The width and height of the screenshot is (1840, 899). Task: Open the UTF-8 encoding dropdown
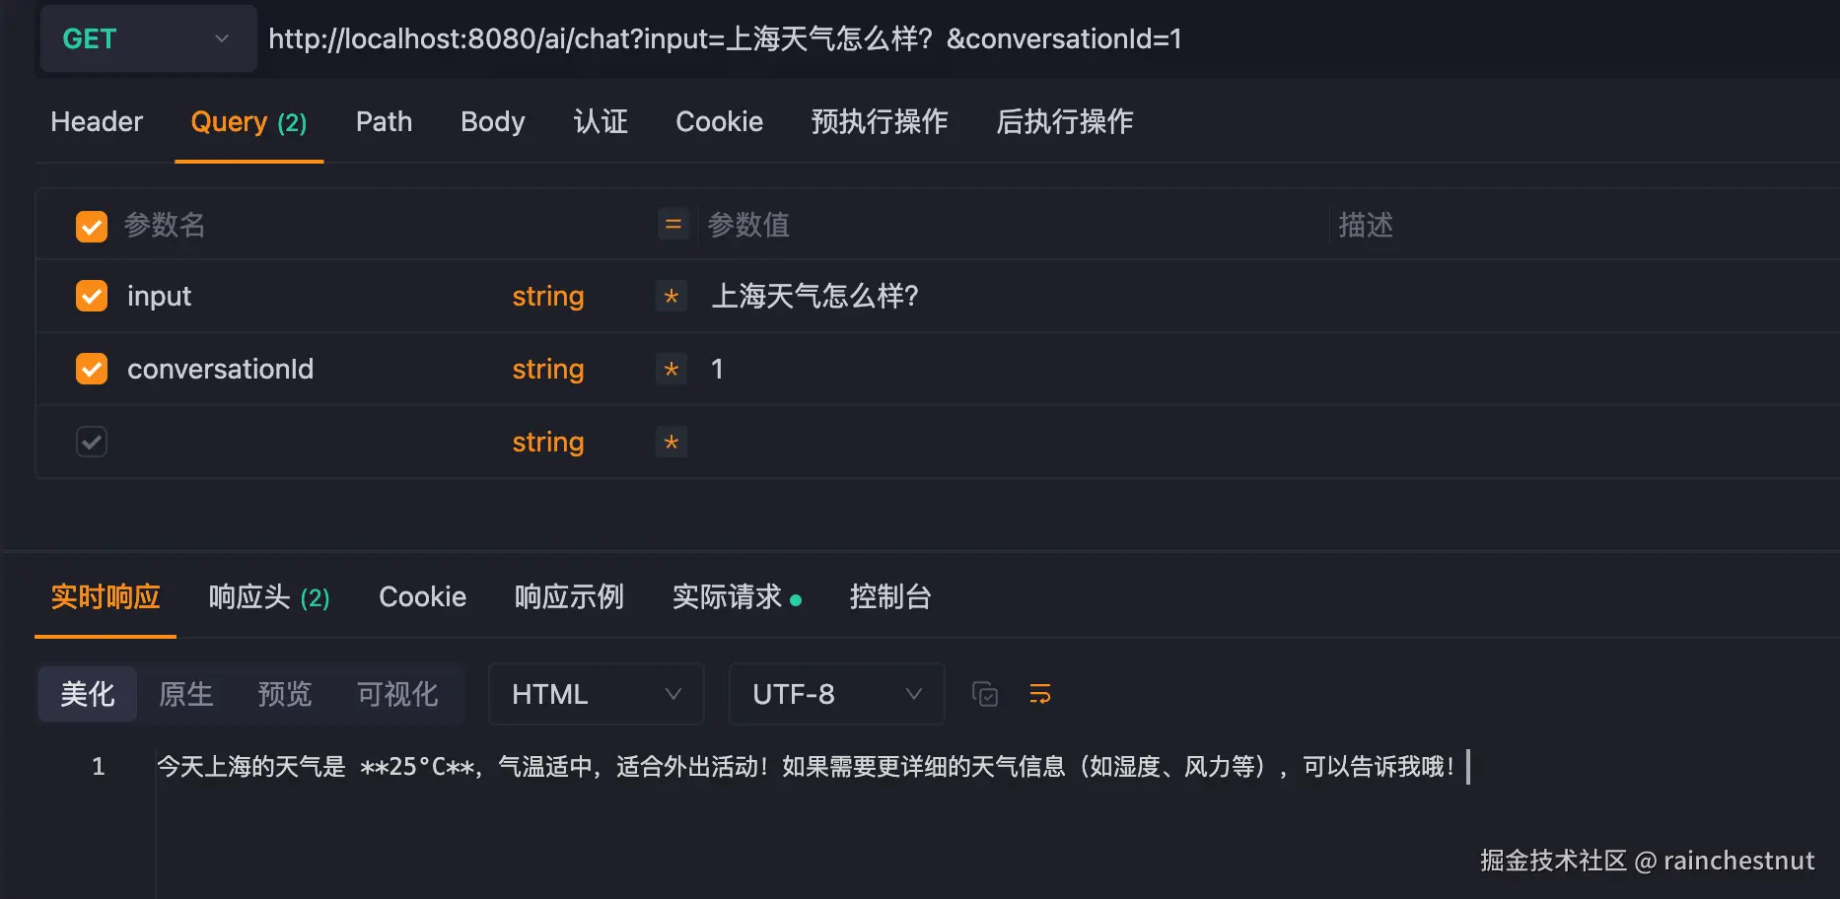point(836,695)
